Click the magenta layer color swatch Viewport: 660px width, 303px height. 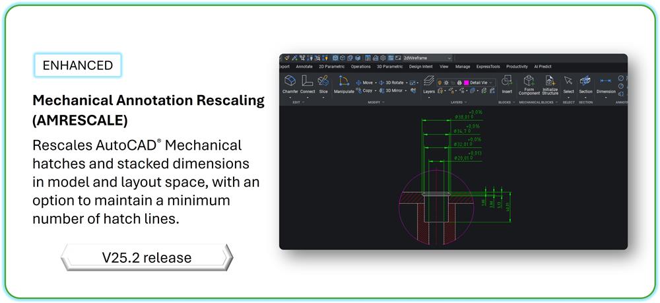tap(467, 83)
